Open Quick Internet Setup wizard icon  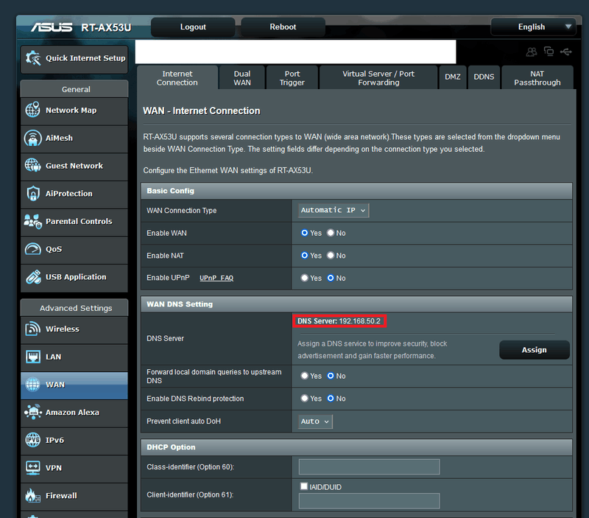(x=33, y=58)
